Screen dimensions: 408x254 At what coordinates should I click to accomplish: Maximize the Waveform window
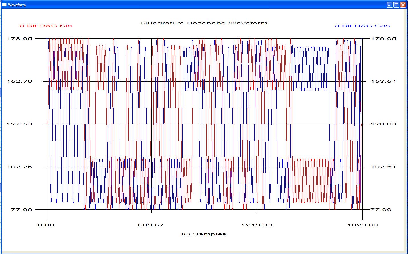(x=396, y=5)
